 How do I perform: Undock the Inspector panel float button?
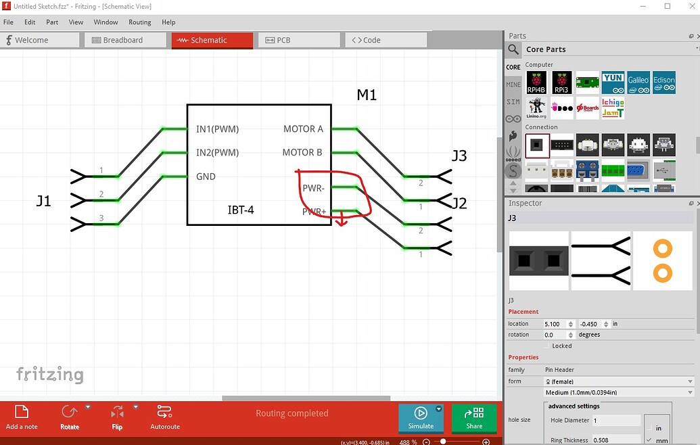point(691,203)
